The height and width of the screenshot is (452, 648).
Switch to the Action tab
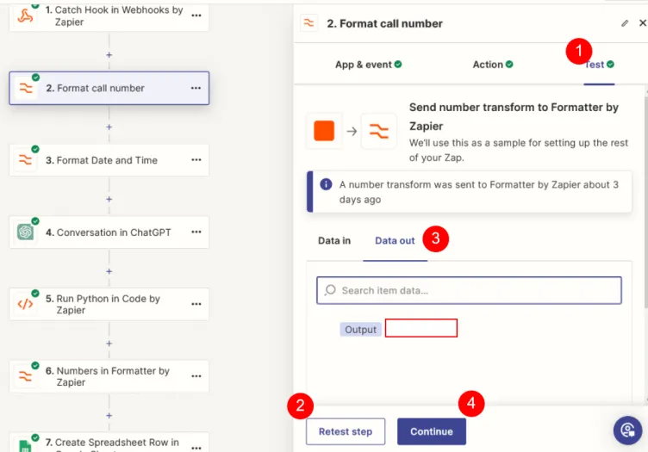[x=493, y=65]
